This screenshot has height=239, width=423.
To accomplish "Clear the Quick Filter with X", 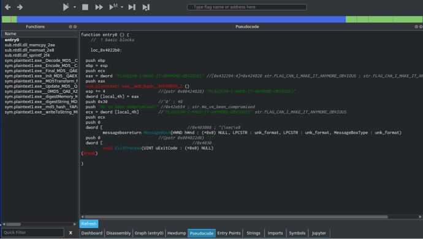I will tap(70, 232).
